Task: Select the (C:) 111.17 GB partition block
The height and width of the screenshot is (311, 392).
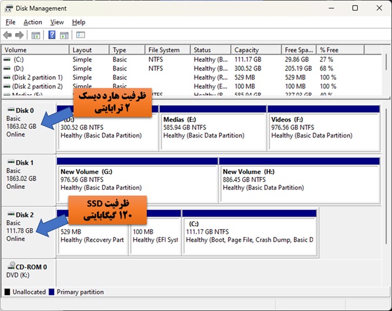Action: (x=249, y=232)
